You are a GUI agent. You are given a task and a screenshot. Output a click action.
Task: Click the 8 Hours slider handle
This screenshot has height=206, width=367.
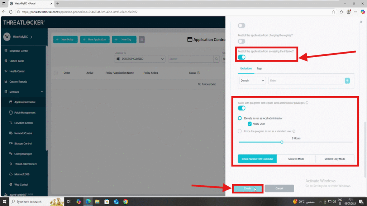[282, 142]
